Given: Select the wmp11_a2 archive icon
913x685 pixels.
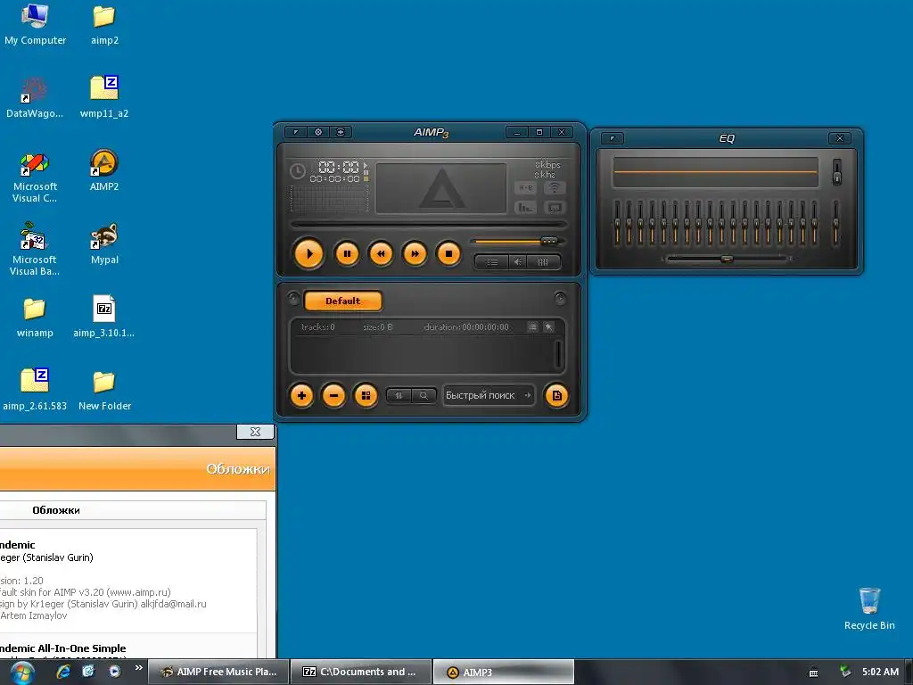Looking at the screenshot, I should [104, 97].
